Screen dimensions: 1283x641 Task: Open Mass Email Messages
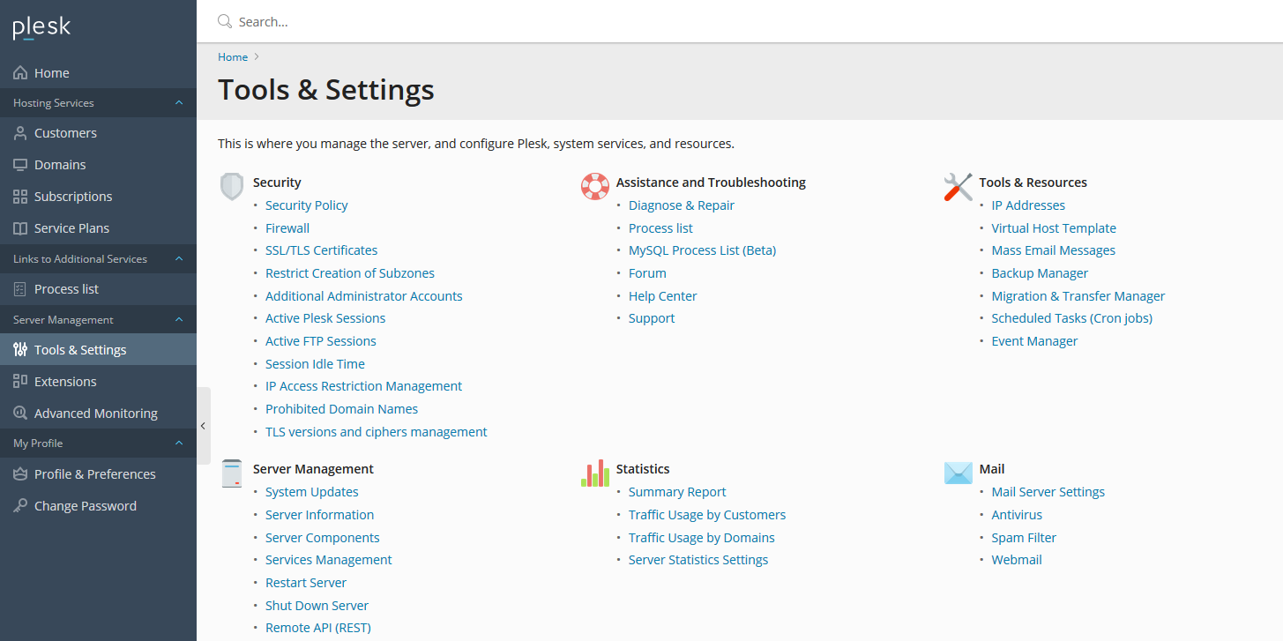tap(1054, 250)
